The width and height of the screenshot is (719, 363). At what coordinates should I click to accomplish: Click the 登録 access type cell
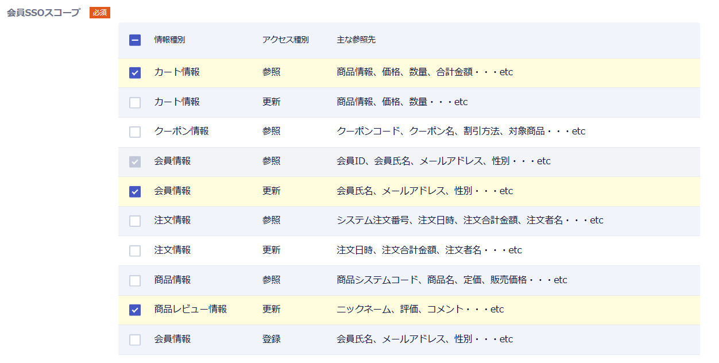pyautogui.click(x=272, y=339)
